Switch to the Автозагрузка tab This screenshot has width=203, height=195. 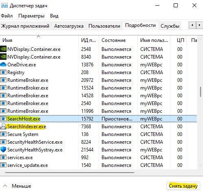tap(69, 26)
